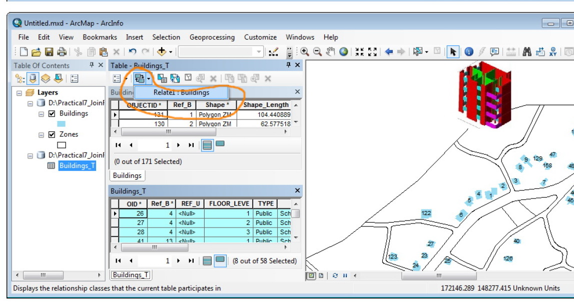Image resolution: width=574 pixels, height=304 pixels.
Task: Print the map
Action: 62,52
